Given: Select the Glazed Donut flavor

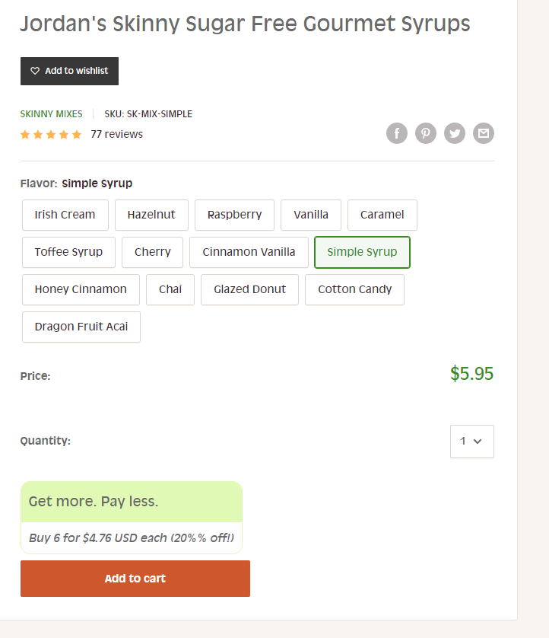Looking at the screenshot, I should click(249, 290).
